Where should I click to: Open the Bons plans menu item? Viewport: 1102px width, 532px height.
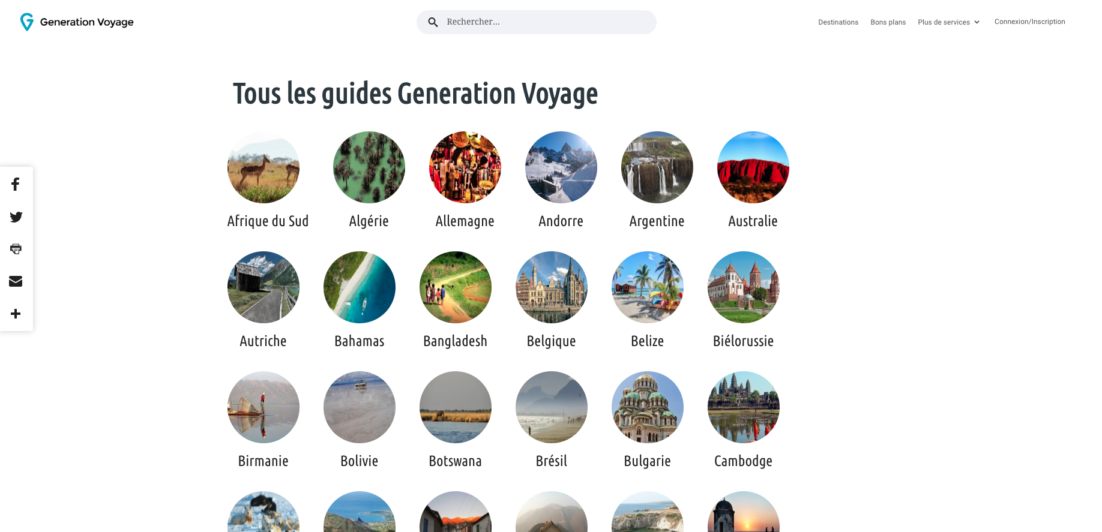(888, 22)
